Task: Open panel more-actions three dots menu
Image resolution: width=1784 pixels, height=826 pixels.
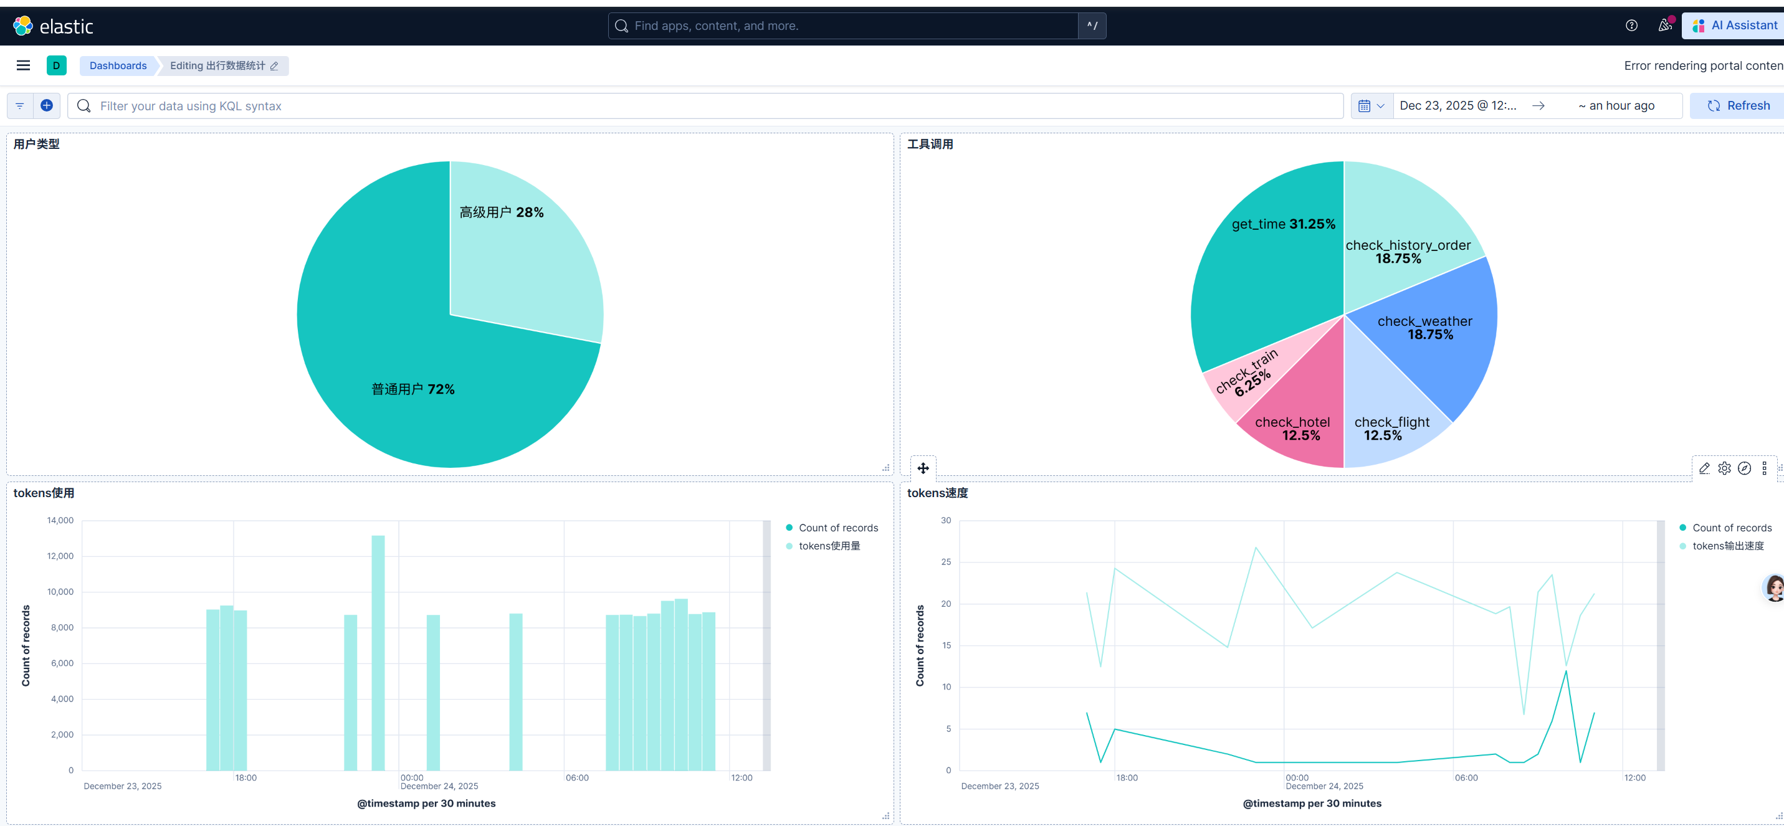Action: coord(1764,468)
